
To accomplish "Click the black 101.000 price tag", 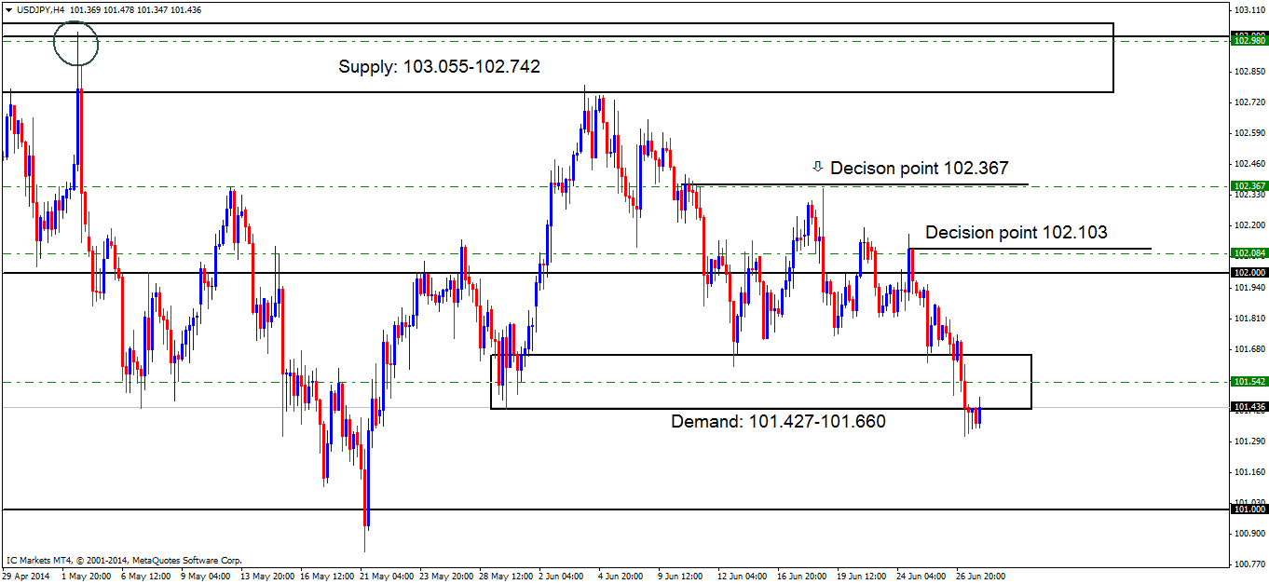I will [x=1249, y=509].
